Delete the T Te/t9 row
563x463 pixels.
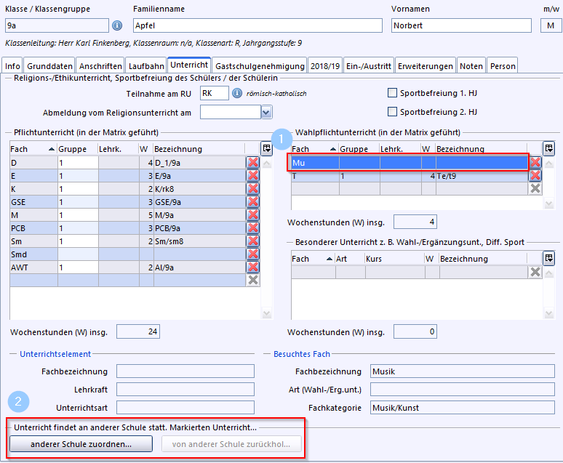point(535,175)
